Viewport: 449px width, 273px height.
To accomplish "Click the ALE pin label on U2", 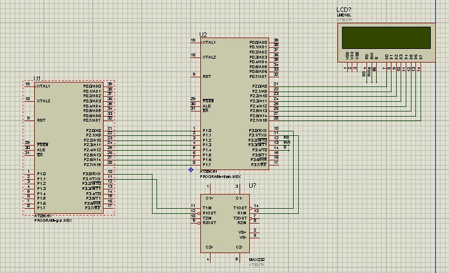I will [x=207, y=106].
